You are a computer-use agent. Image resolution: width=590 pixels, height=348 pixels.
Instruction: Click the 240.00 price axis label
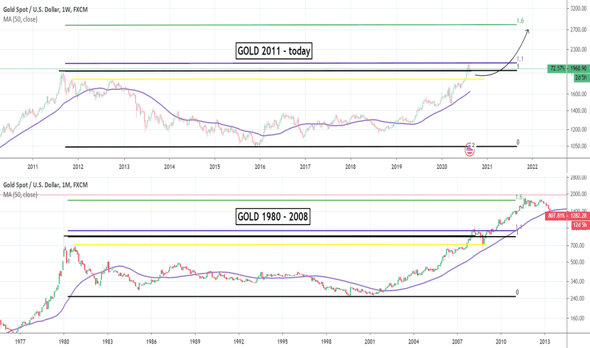point(577,299)
